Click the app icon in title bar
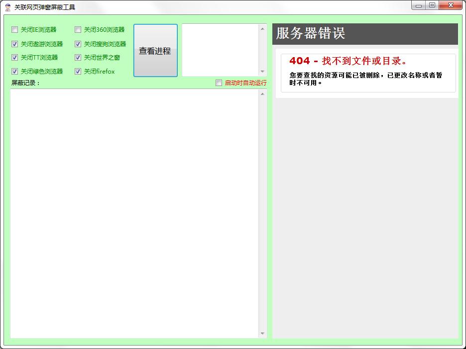466x349 pixels. pyautogui.click(x=7, y=7)
